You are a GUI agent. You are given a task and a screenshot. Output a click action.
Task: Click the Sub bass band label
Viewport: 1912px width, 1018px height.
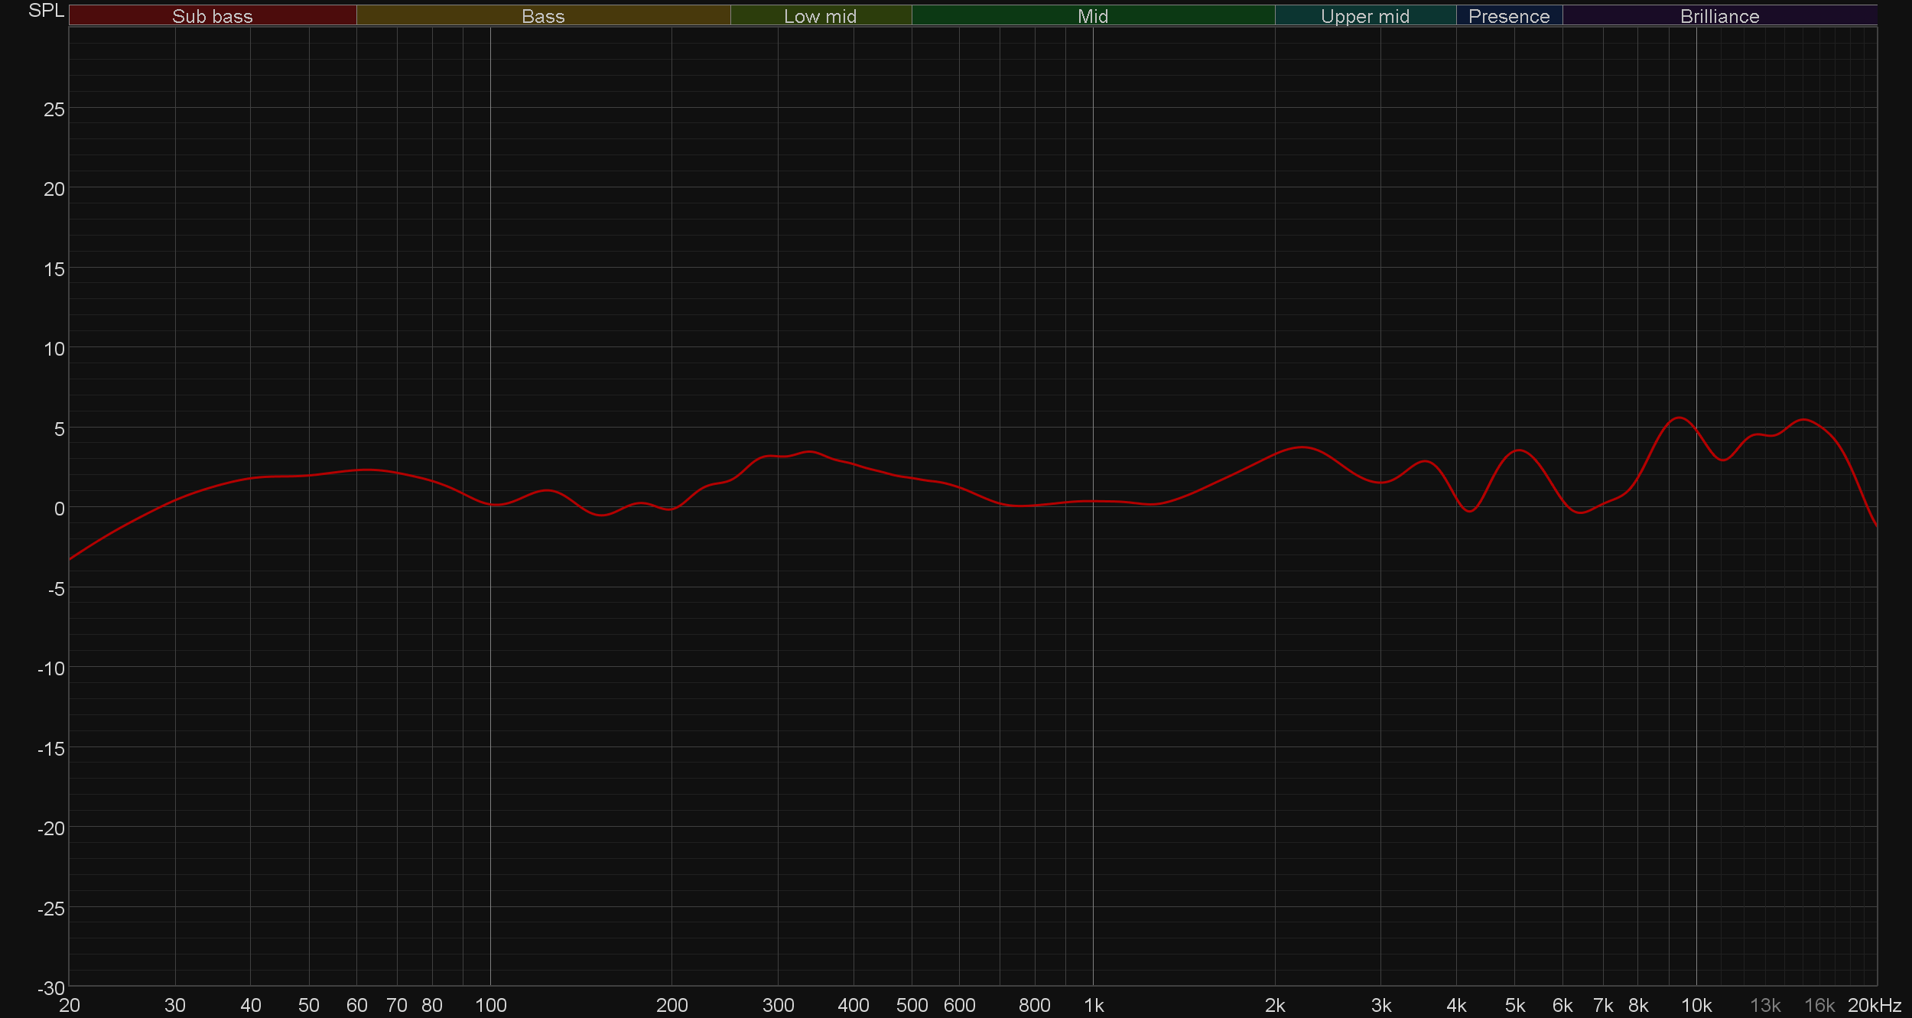coord(212,16)
